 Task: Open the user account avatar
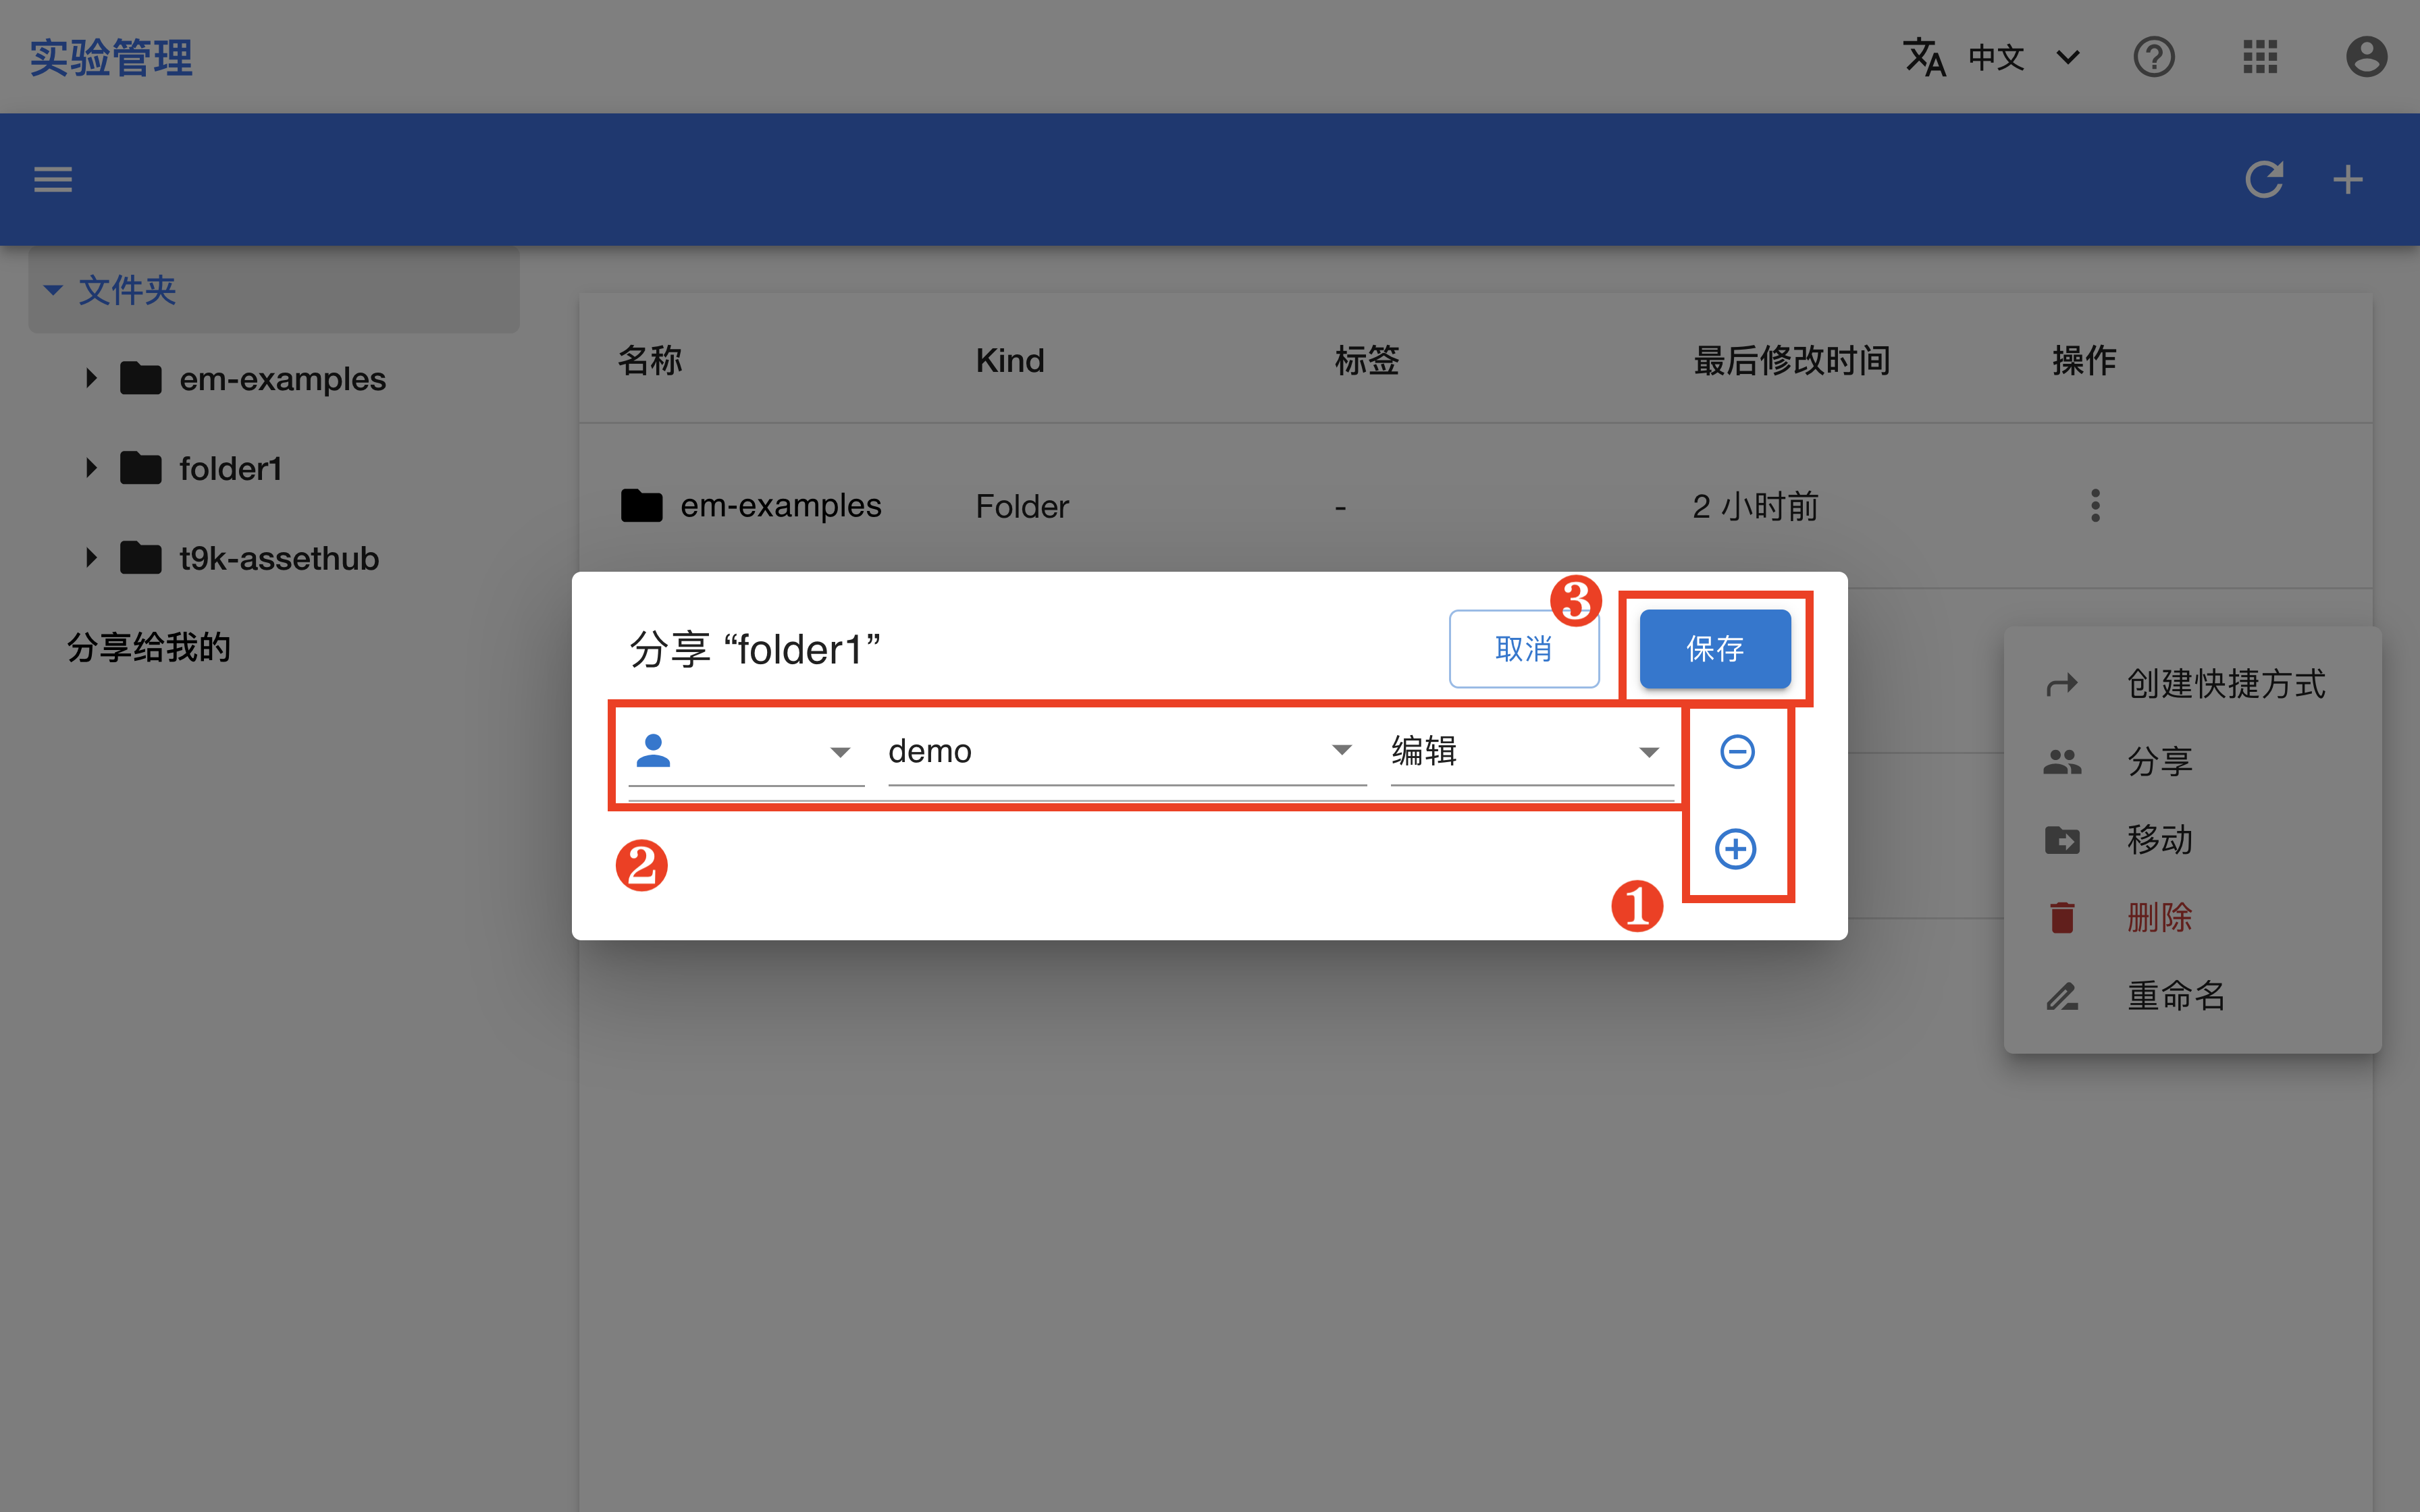click(2366, 57)
